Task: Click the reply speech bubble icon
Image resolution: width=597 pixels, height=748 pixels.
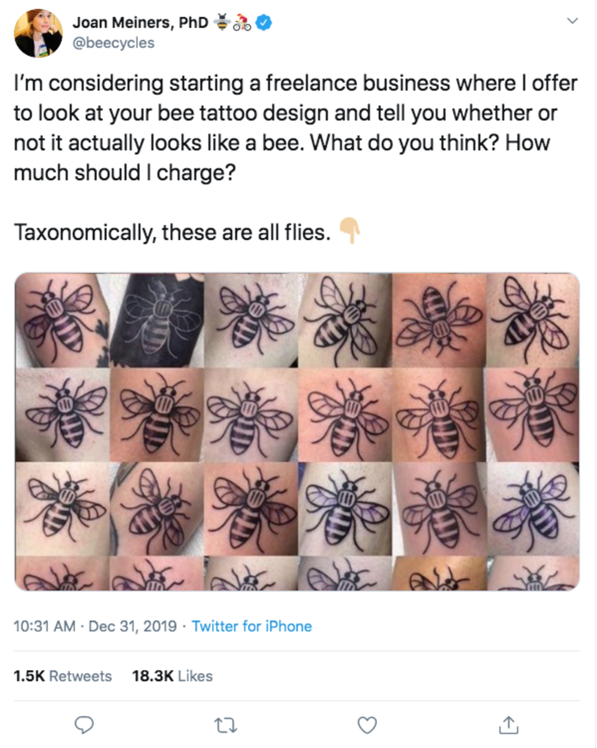Action: 84,724
